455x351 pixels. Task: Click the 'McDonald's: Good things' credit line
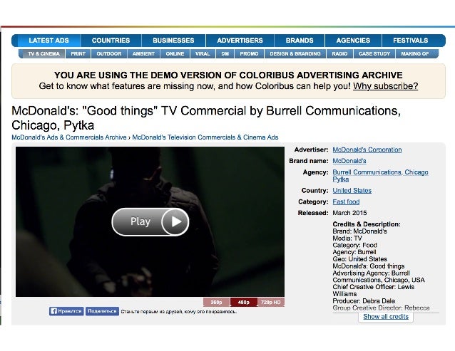point(369,266)
